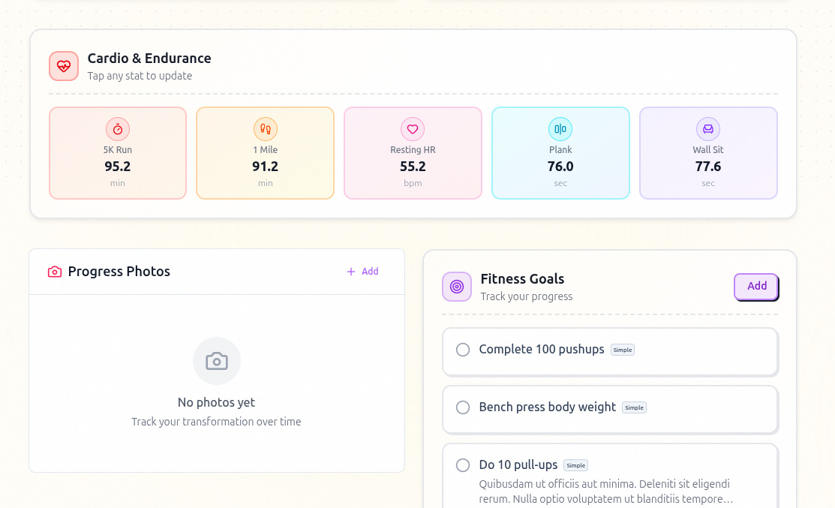
Task: Tap the 5K Run stat to update it
Action: click(x=117, y=153)
